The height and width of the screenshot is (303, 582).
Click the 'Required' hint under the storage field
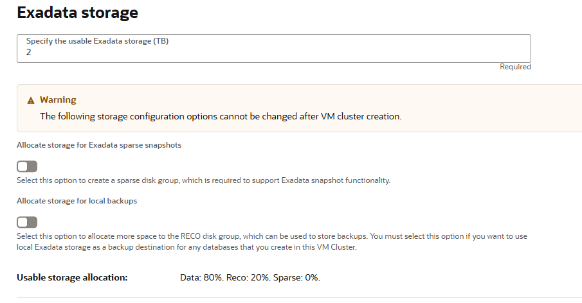point(515,67)
